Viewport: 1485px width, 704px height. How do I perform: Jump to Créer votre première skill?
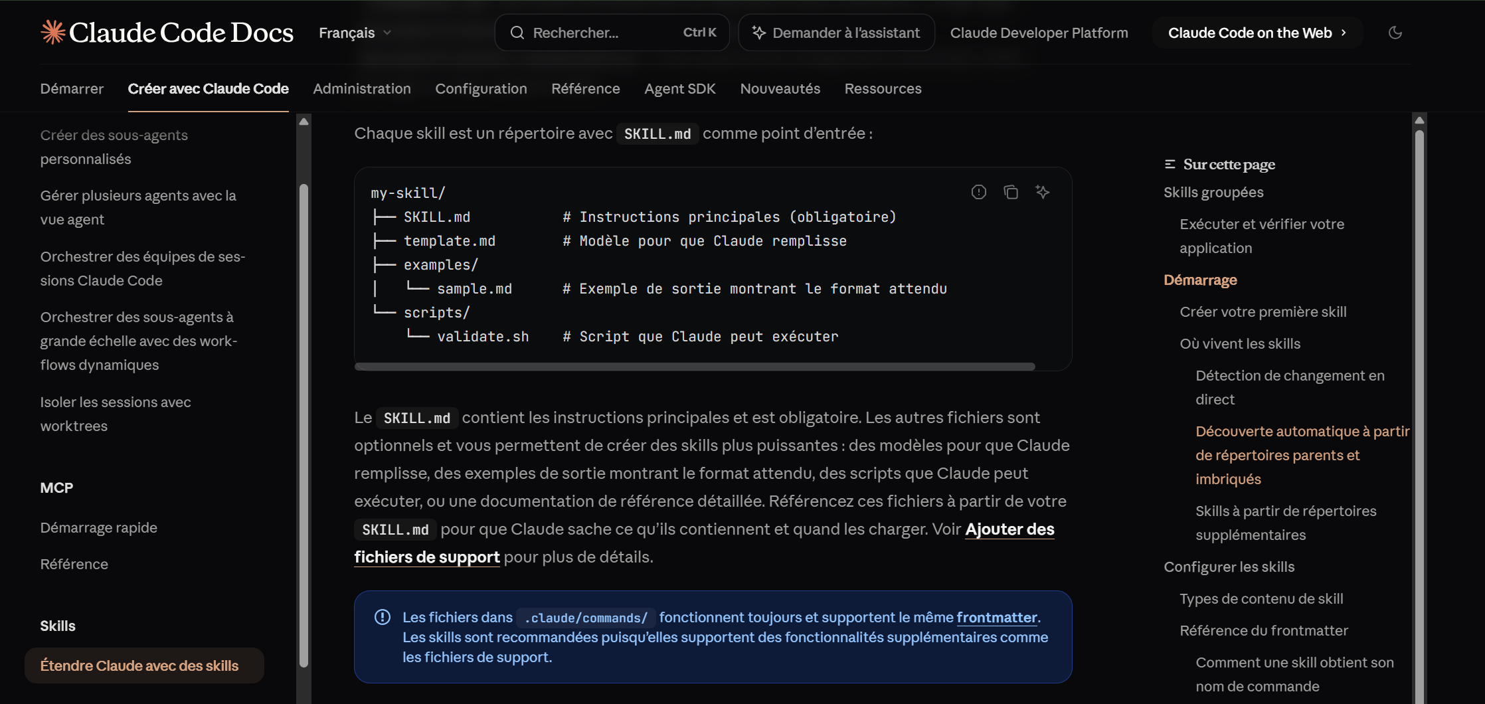tap(1263, 311)
